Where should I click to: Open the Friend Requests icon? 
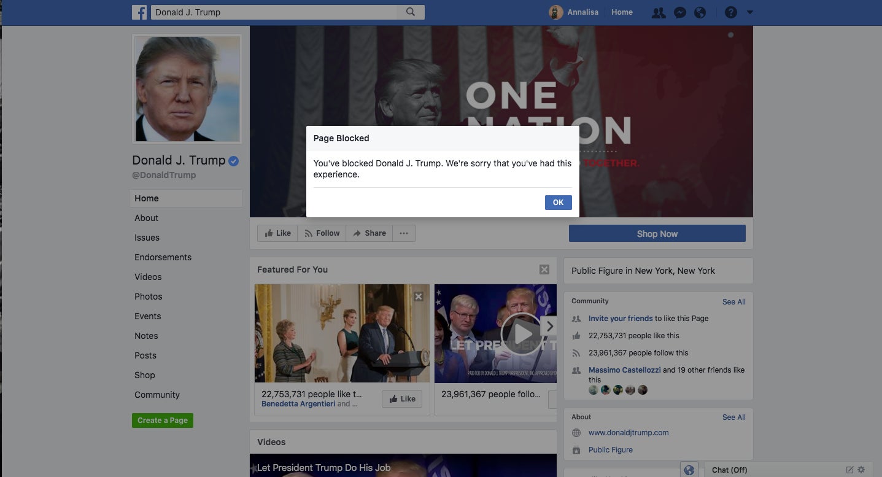659,12
